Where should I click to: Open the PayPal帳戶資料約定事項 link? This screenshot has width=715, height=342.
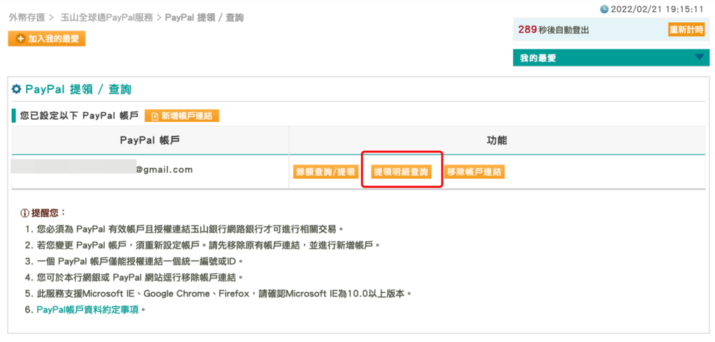(87, 310)
